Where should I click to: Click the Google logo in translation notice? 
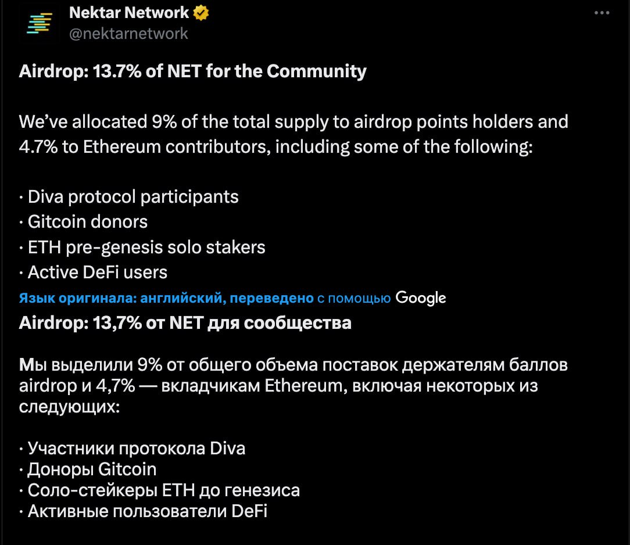pos(421,298)
